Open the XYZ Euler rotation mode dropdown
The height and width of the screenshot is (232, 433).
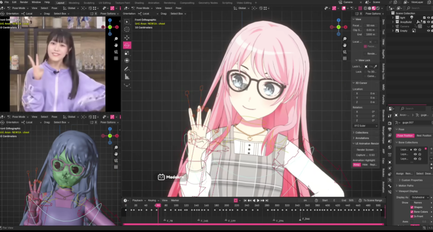tap(365, 126)
